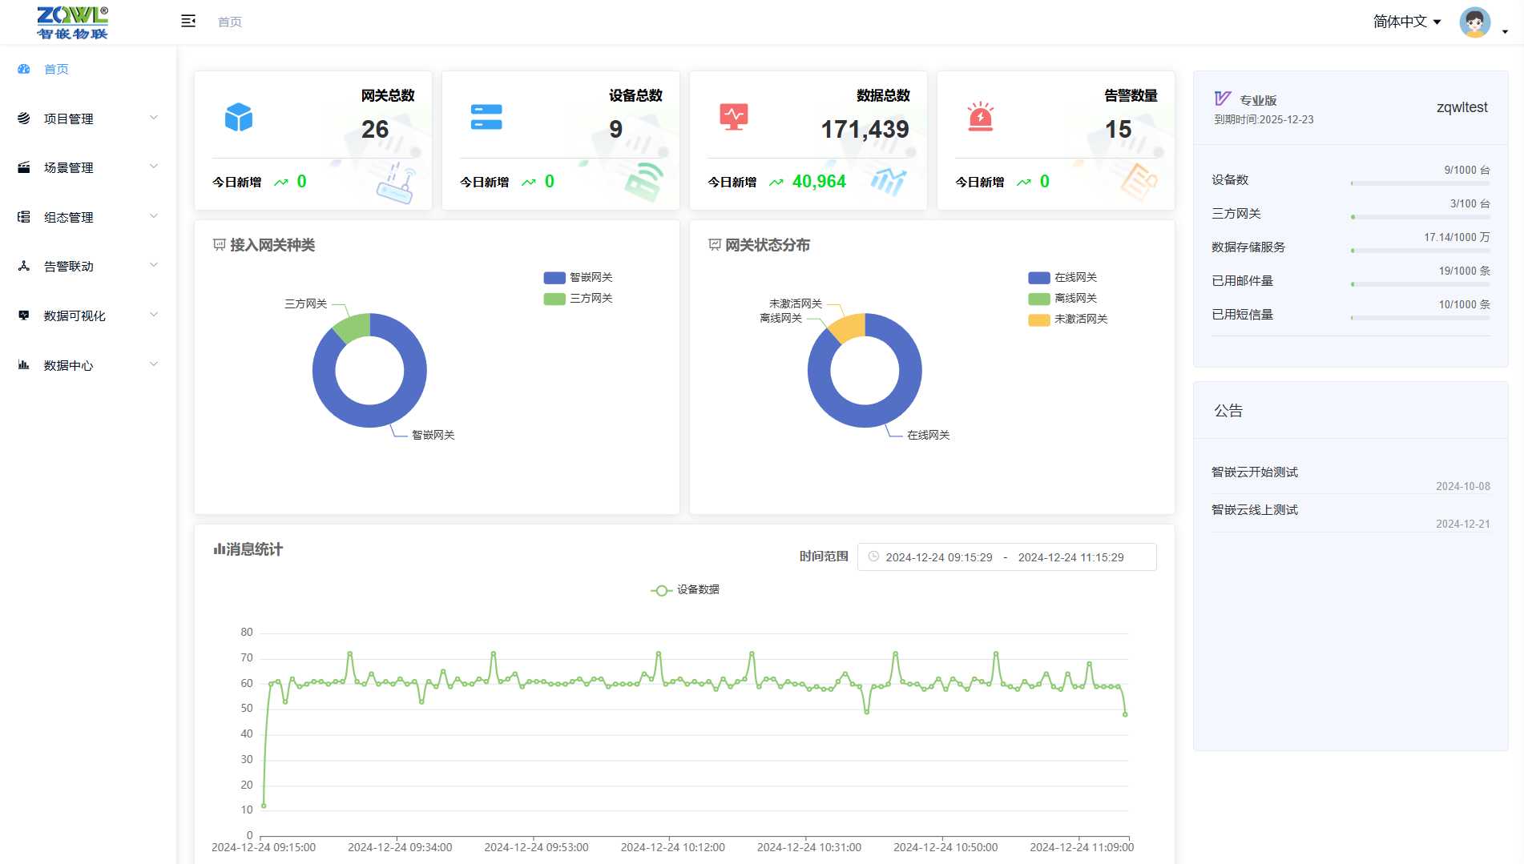This screenshot has height=864, width=1524.
Task: Expand the 数据可视化 menu
Action: [x=88, y=315]
